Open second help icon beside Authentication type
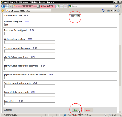The image size is (122, 117). (27, 15)
